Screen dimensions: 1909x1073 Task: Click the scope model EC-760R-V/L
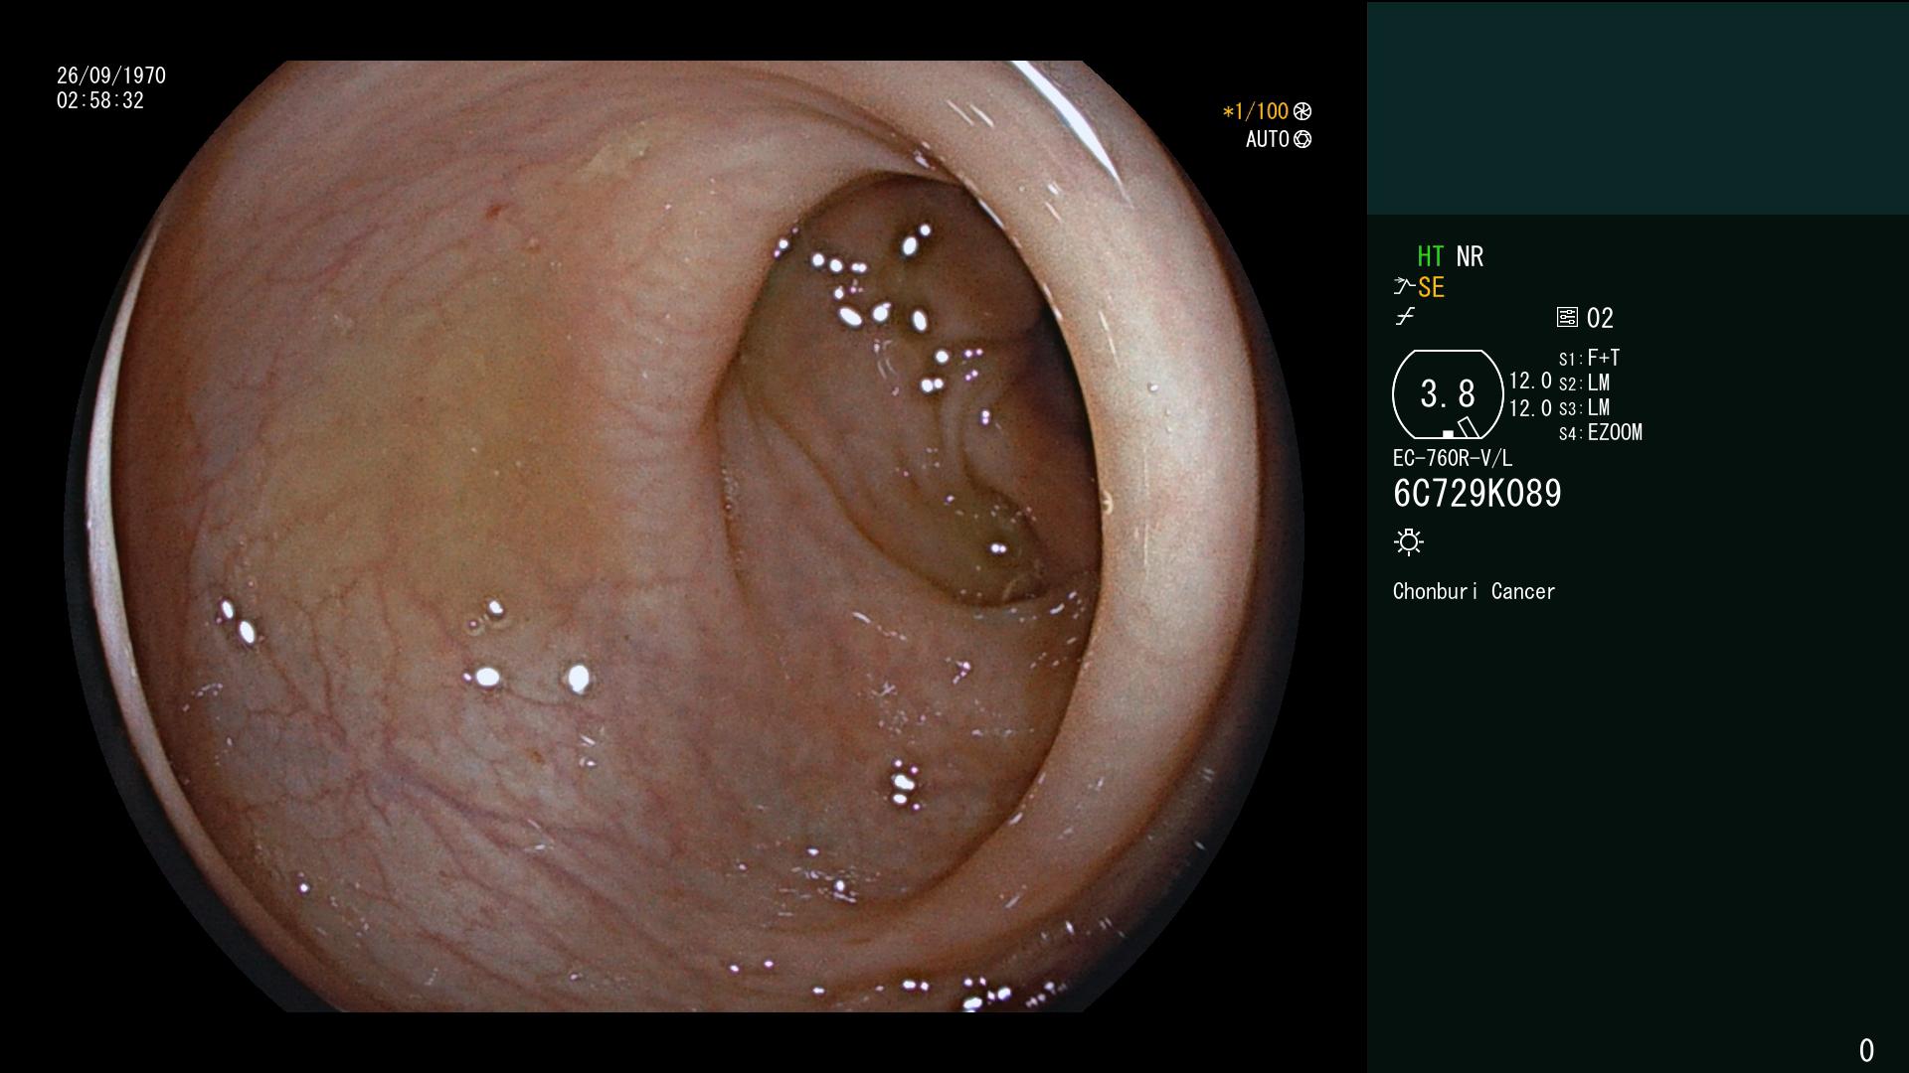coord(1453,458)
